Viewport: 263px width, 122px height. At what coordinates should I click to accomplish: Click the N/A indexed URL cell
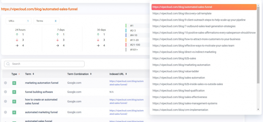point(112,92)
